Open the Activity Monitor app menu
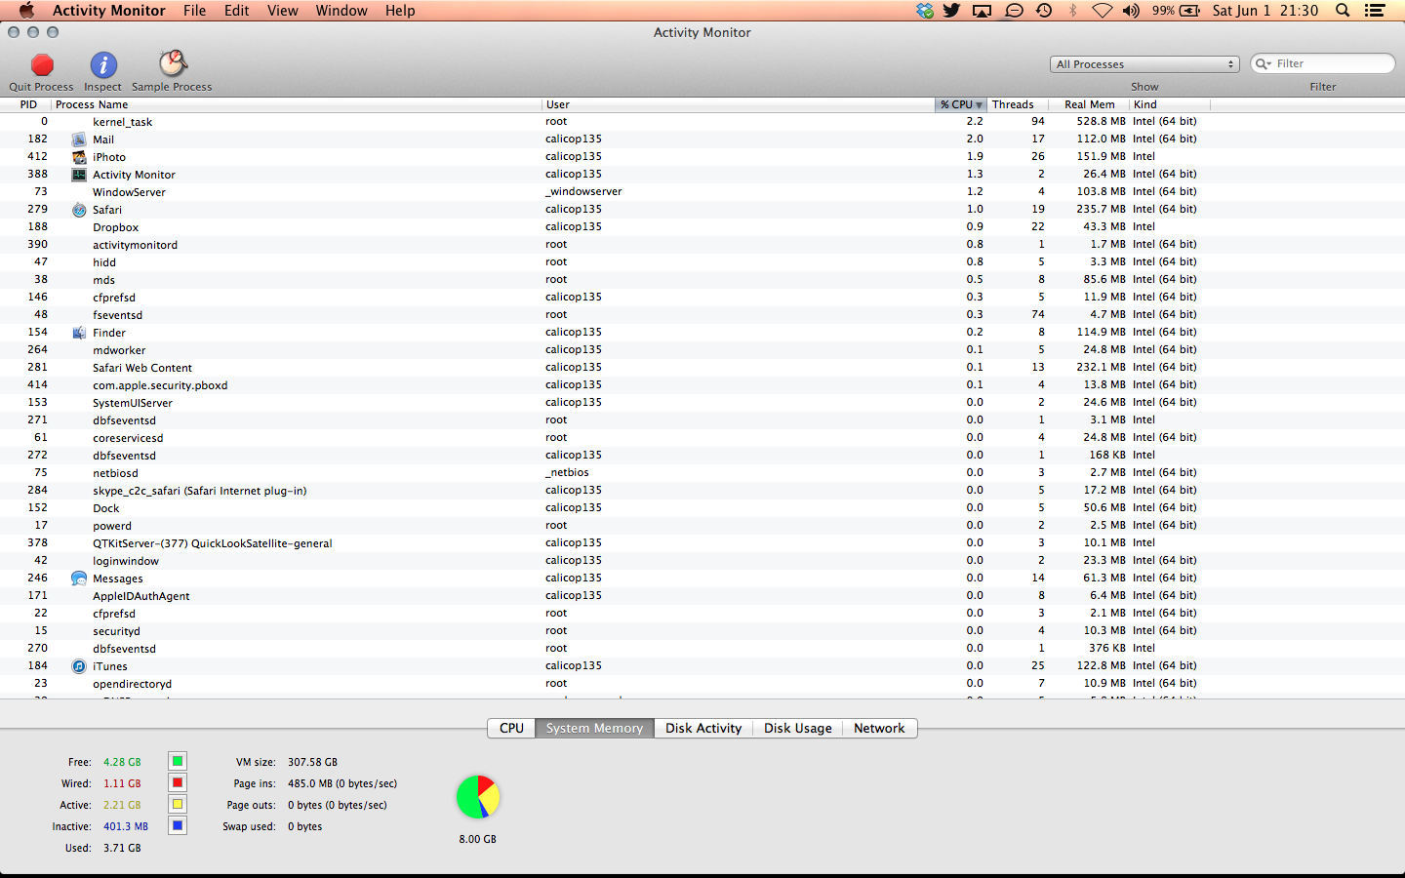1405x878 pixels. [x=109, y=10]
